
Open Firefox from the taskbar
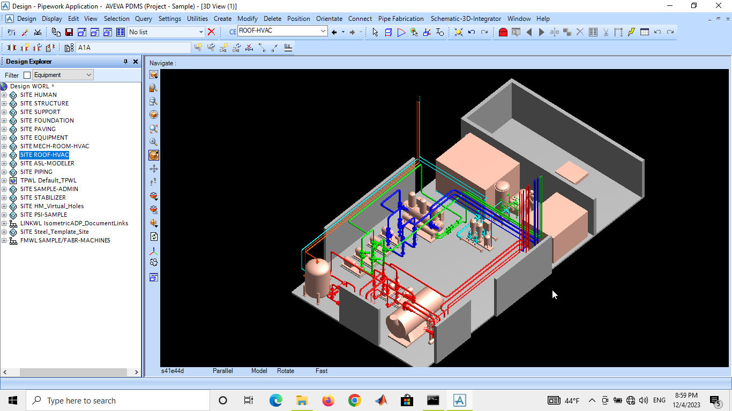[x=328, y=400]
